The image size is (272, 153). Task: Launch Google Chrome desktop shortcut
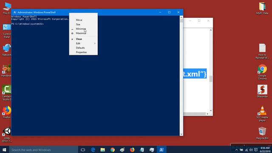click(262, 72)
